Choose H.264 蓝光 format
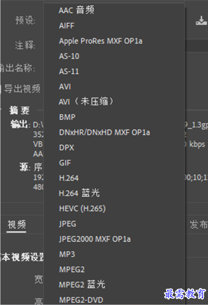208x305 pixels. [x=79, y=193]
